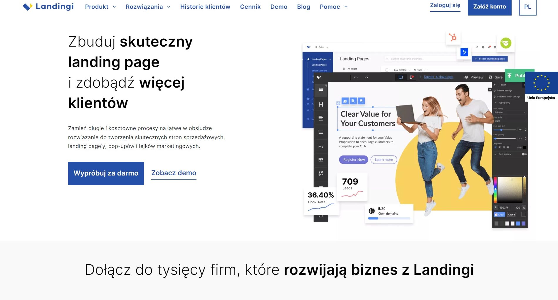Select the Image widget icon in the editor sidebar
Screen dimensions: 558x300
click(x=321, y=160)
